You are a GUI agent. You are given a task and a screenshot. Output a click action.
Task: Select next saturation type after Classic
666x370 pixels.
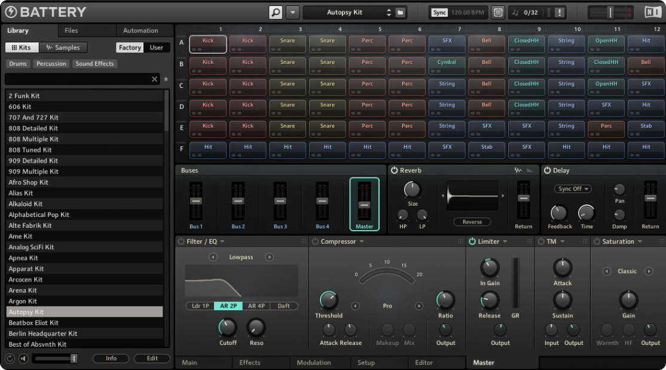tap(649, 271)
